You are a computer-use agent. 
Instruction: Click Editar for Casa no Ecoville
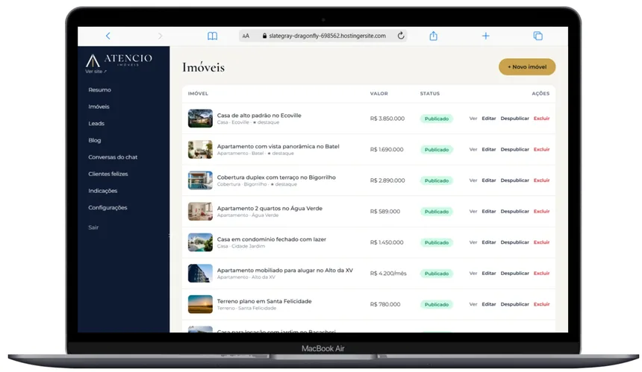click(488, 119)
